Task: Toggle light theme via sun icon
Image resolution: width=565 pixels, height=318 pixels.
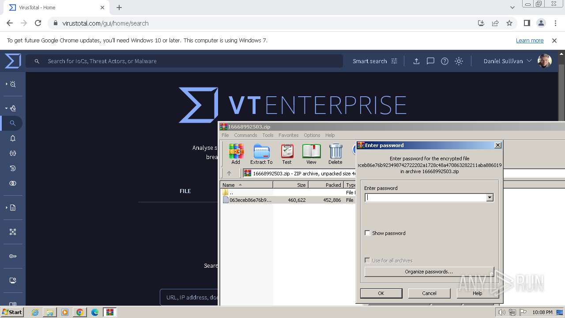Action: [x=459, y=61]
